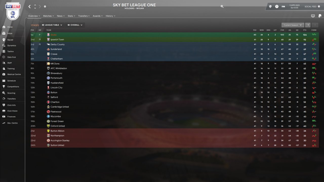324x182 pixels.
Task: Expand the Current Season dropdown
Action: point(293,25)
